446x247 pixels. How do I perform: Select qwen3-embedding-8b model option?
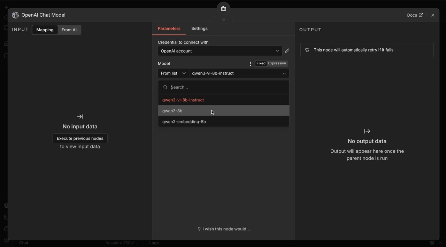[x=224, y=121]
